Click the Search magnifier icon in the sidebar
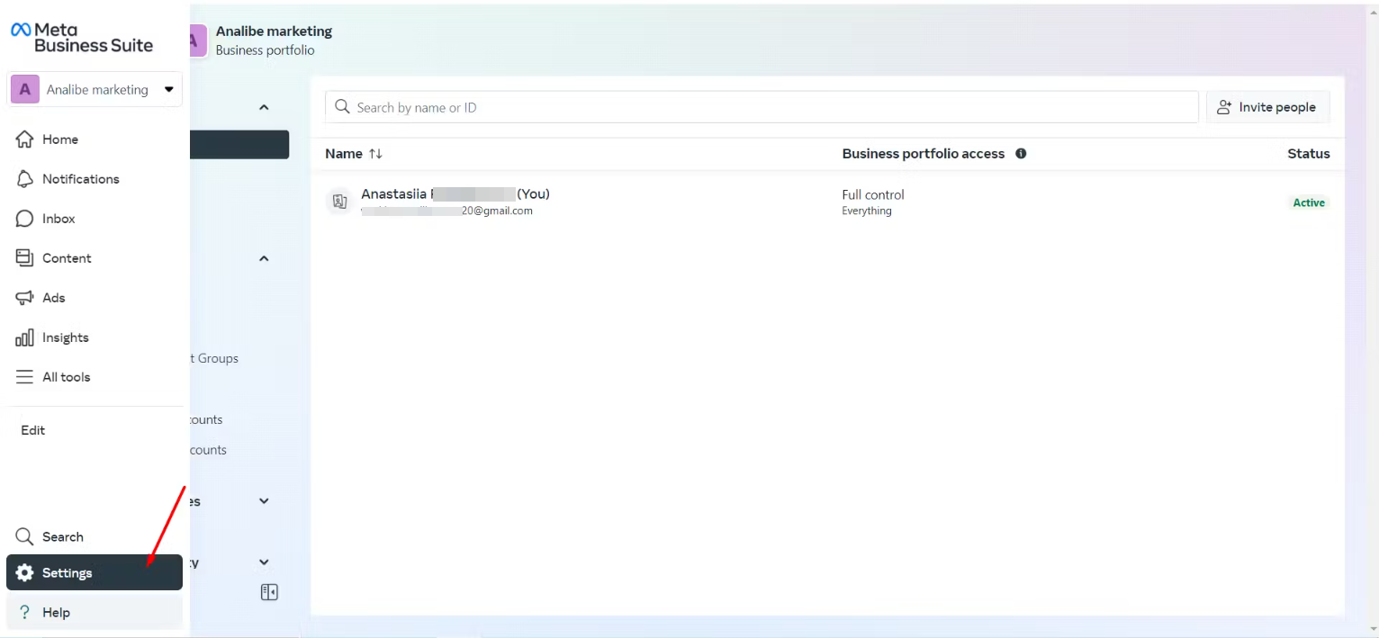This screenshot has height=638, width=1379. (x=24, y=537)
